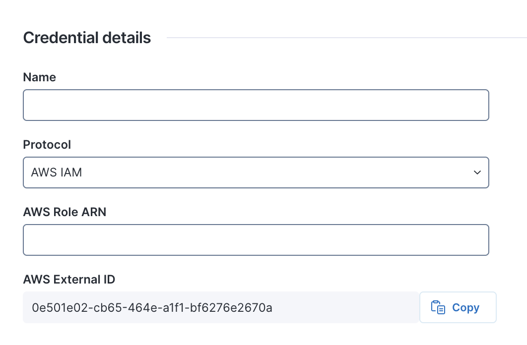The image size is (527, 345).
Task: Click the Protocol dropdown chevron arrow
Action: [477, 172]
